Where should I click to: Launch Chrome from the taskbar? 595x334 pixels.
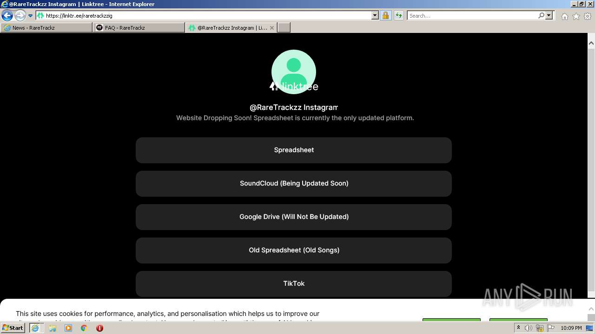pyautogui.click(x=84, y=328)
